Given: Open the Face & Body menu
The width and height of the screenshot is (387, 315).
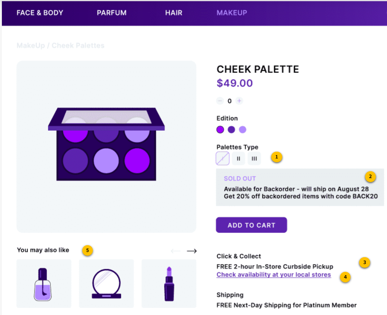Looking at the screenshot, I should tap(40, 13).
